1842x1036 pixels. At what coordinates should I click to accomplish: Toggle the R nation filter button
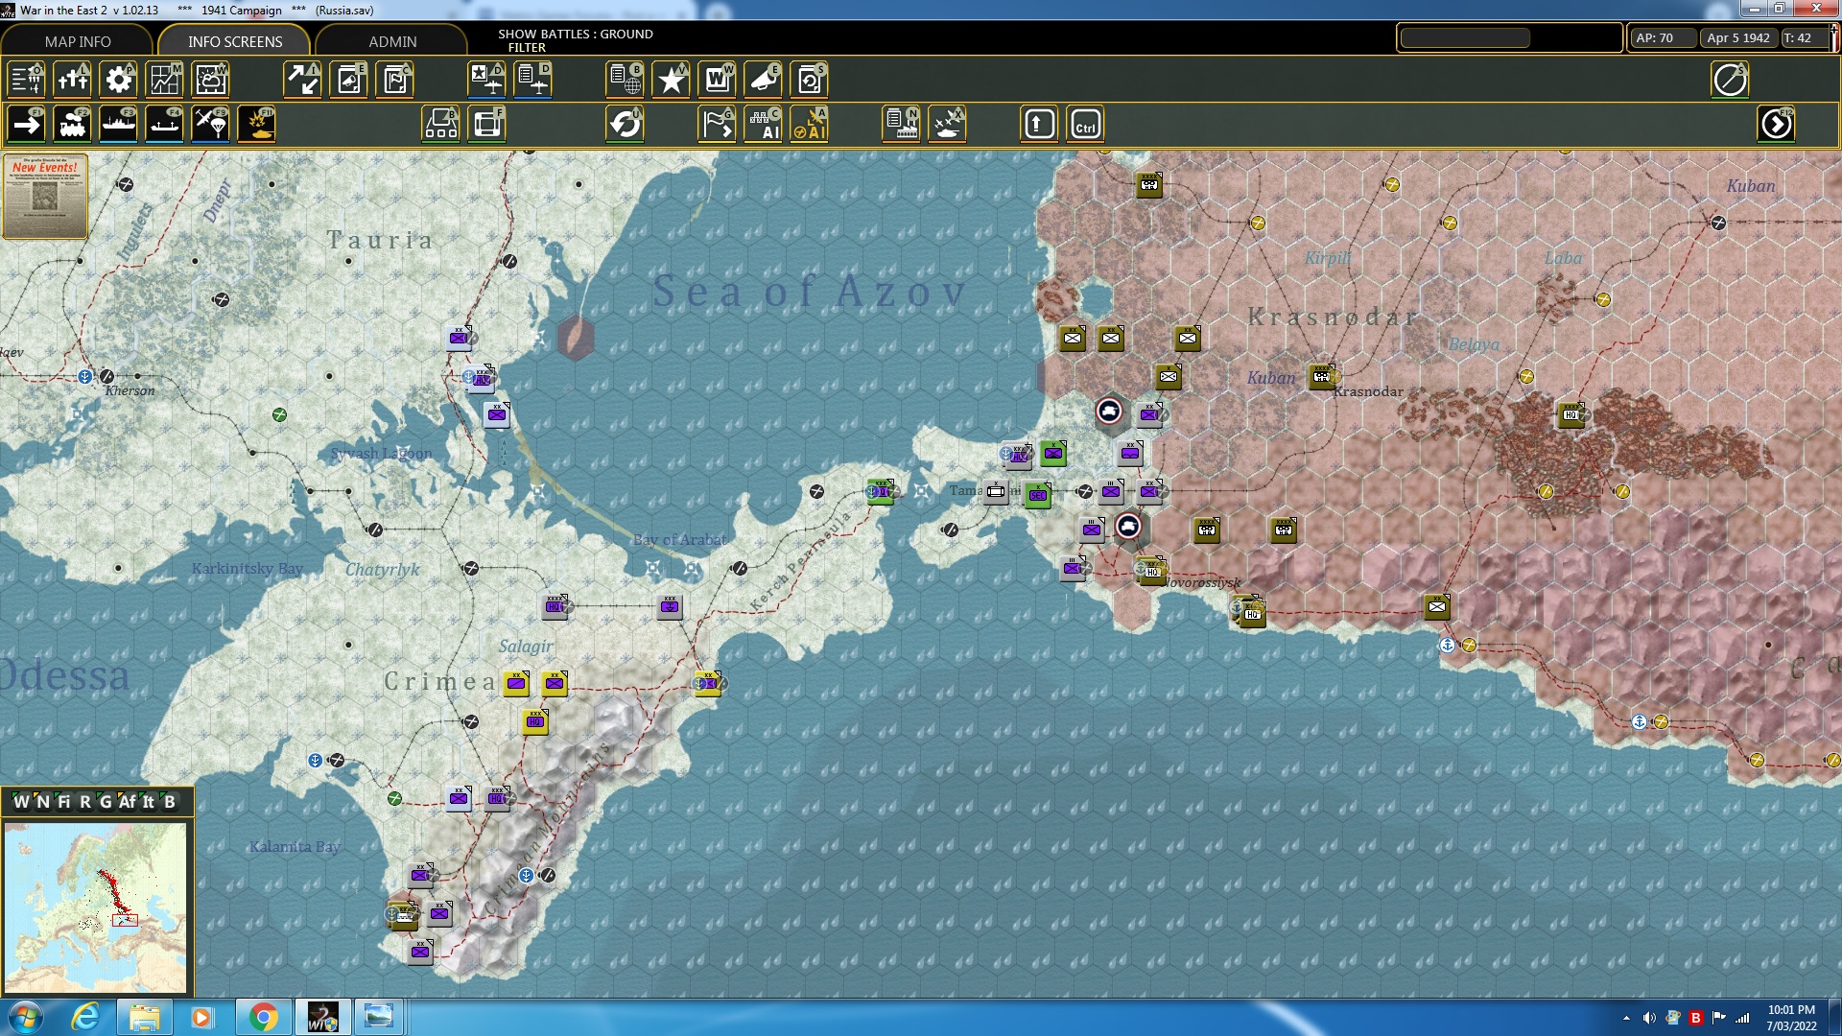coord(84,802)
